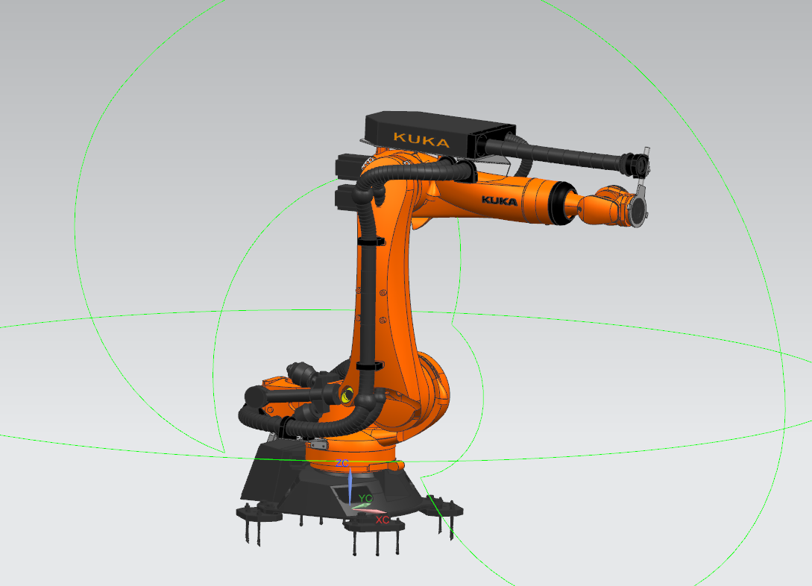812x586 pixels.
Task: Select the robot wrist flange
Action: click(x=638, y=210)
